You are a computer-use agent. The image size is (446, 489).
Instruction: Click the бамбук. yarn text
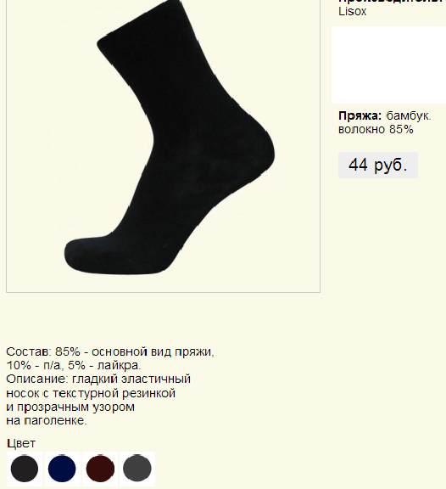coord(409,116)
